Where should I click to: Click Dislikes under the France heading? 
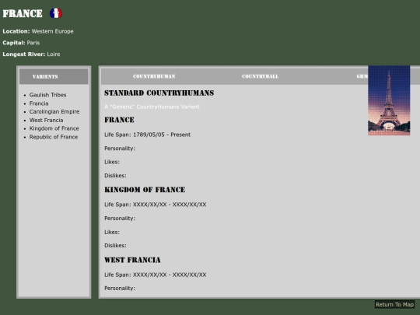[x=115, y=176]
